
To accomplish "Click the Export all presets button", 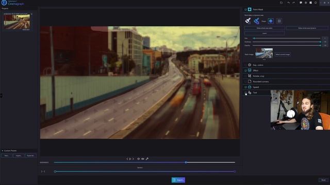I will click(x=30, y=156).
